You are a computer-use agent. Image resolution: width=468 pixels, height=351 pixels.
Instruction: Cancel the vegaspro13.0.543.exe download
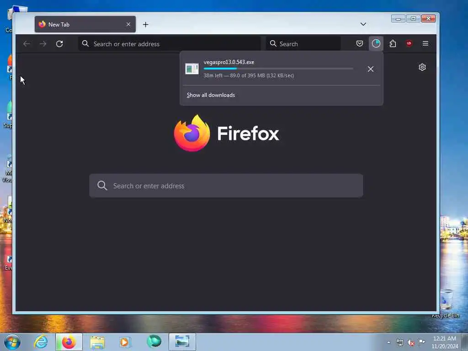pyautogui.click(x=370, y=69)
